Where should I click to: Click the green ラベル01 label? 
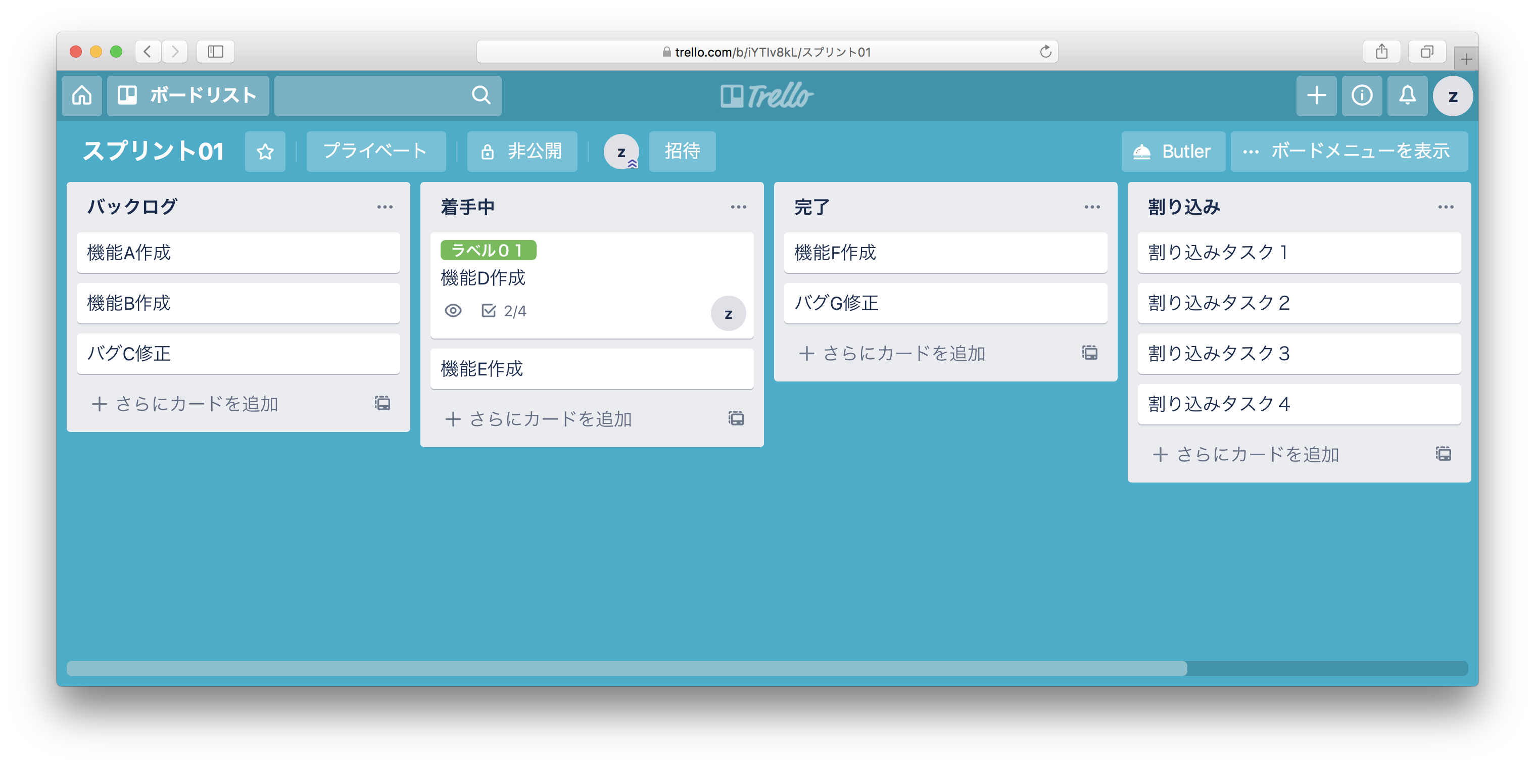coord(488,250)
